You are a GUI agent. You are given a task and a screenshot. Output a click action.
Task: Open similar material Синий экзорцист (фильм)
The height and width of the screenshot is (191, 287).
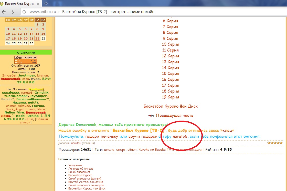click(x=85, y=179)
